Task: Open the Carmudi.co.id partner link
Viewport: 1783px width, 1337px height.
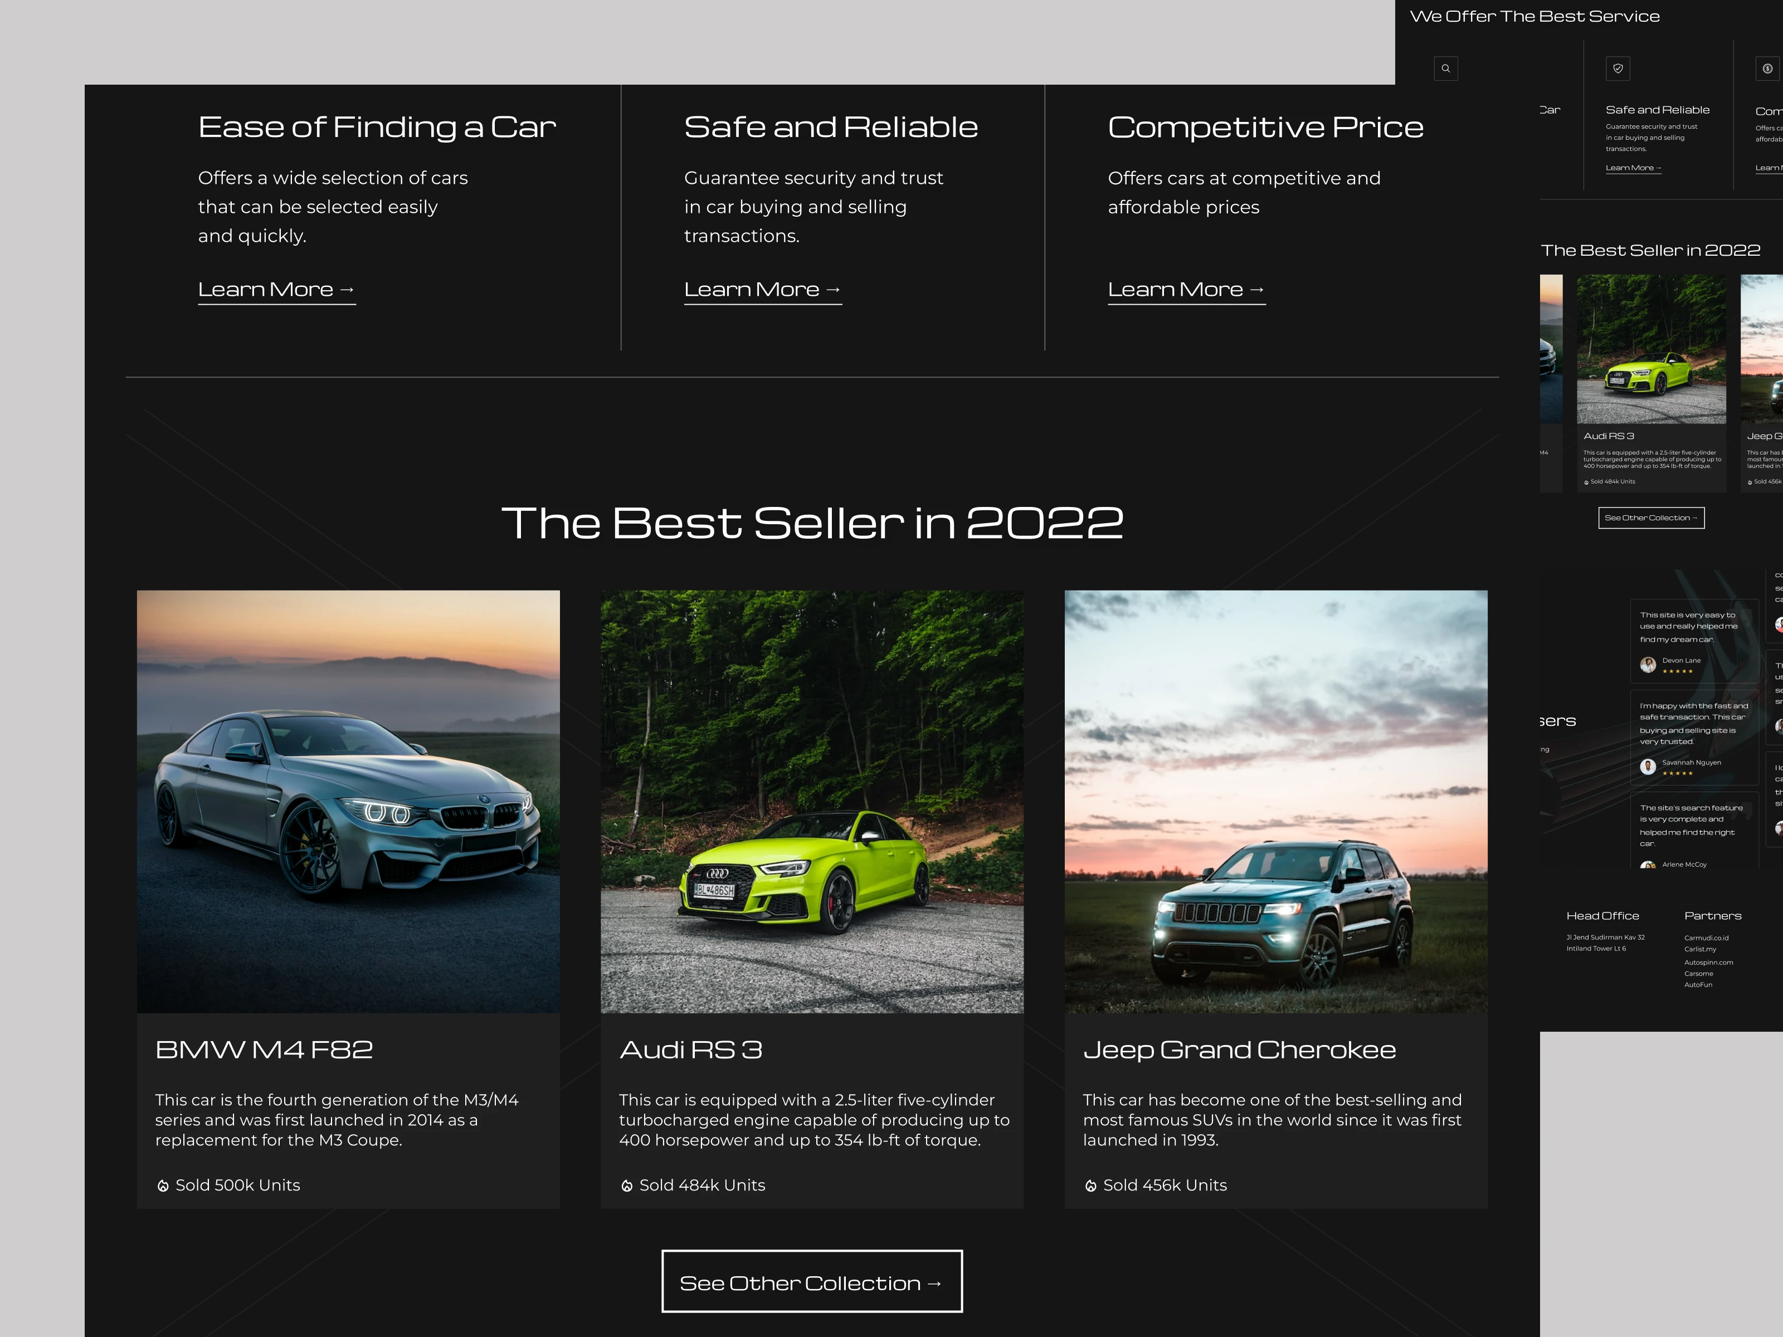Action: coord(1706,938)
